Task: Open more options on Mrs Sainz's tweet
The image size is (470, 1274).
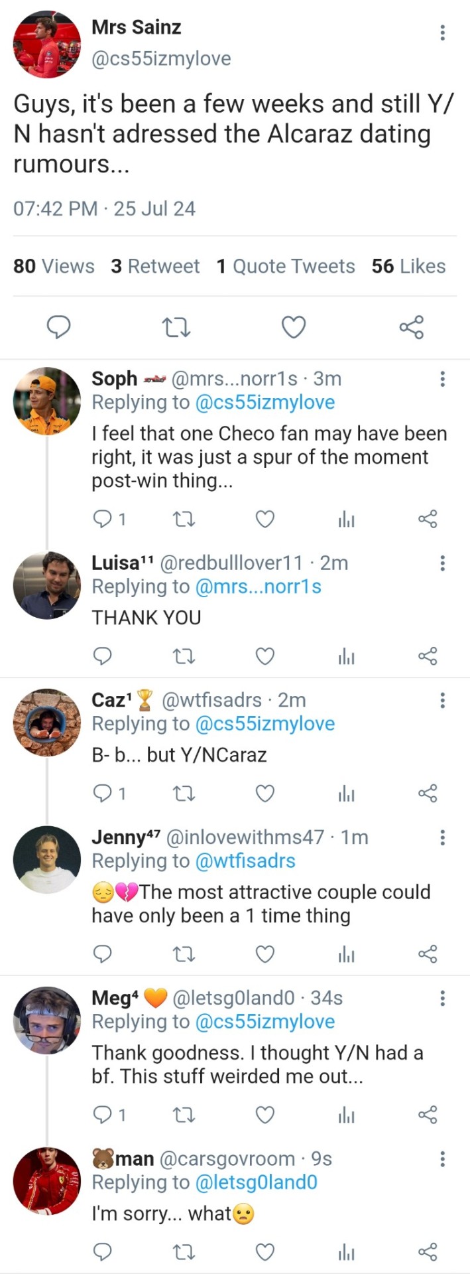Action: tap(442, 33)
